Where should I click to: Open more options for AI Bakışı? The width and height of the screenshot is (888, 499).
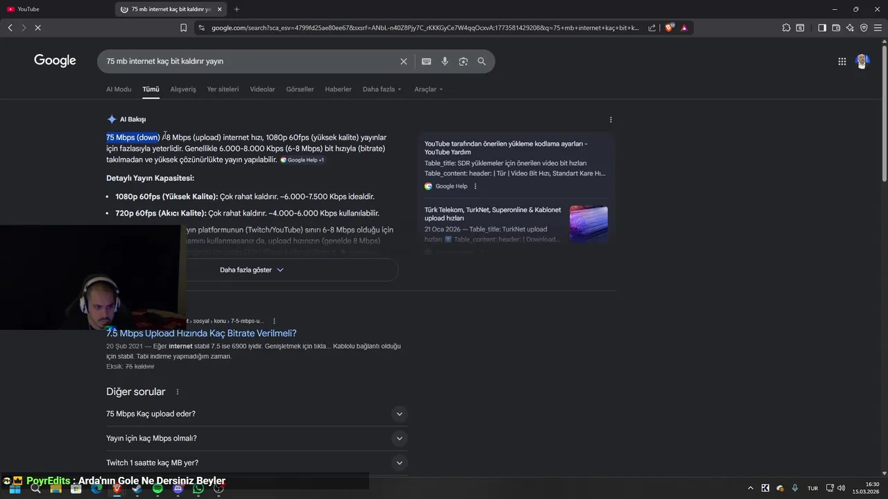610,119
